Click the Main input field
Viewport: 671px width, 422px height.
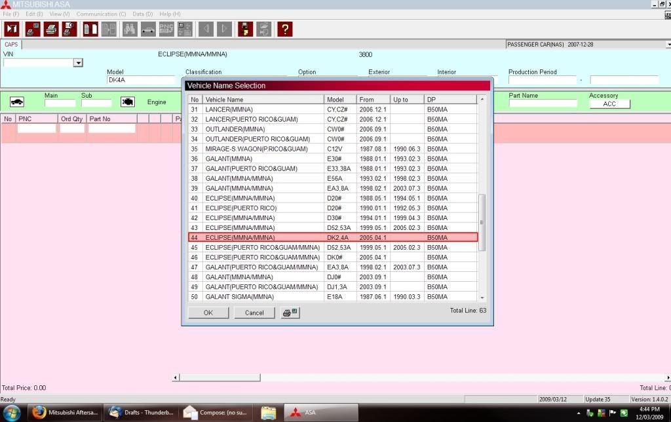[x=60, y=103]
